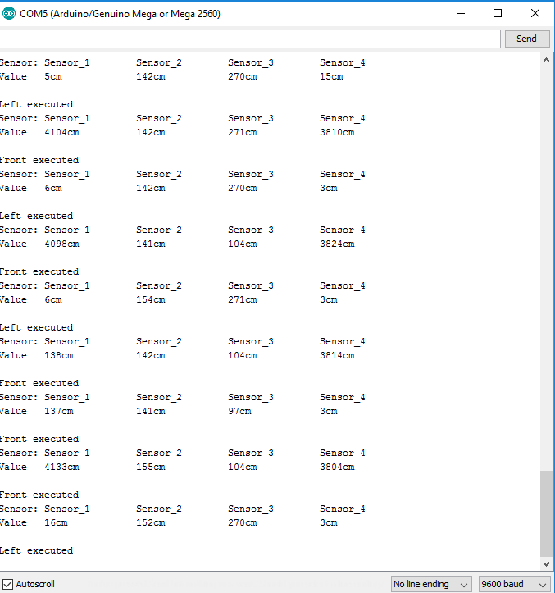Click the vertical scrollbar thumb
This screenshot has height=593, width=555.
(x=546, y=513)
